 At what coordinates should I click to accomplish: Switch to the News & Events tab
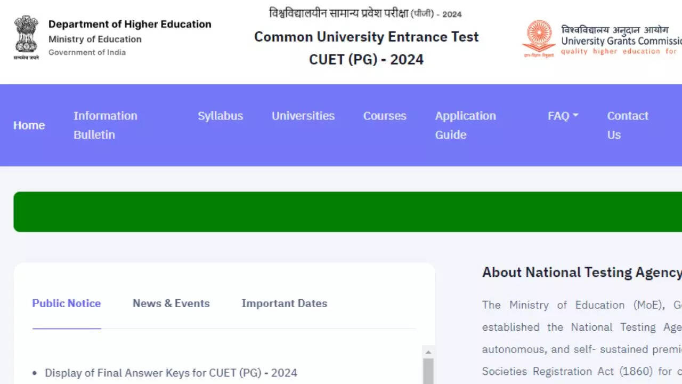(171, 303)
